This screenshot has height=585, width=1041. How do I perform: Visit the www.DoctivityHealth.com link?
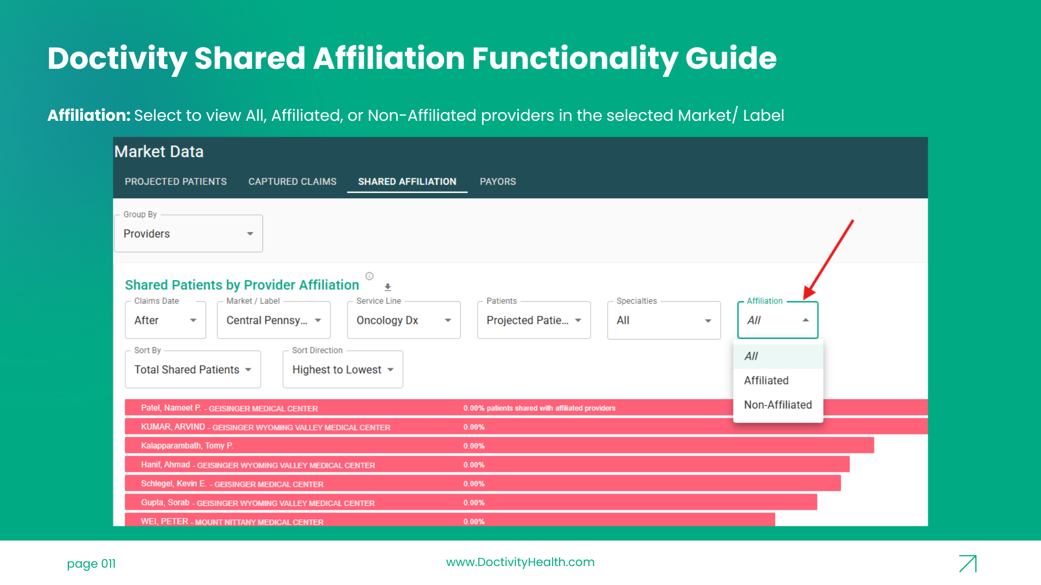point(520,562)
